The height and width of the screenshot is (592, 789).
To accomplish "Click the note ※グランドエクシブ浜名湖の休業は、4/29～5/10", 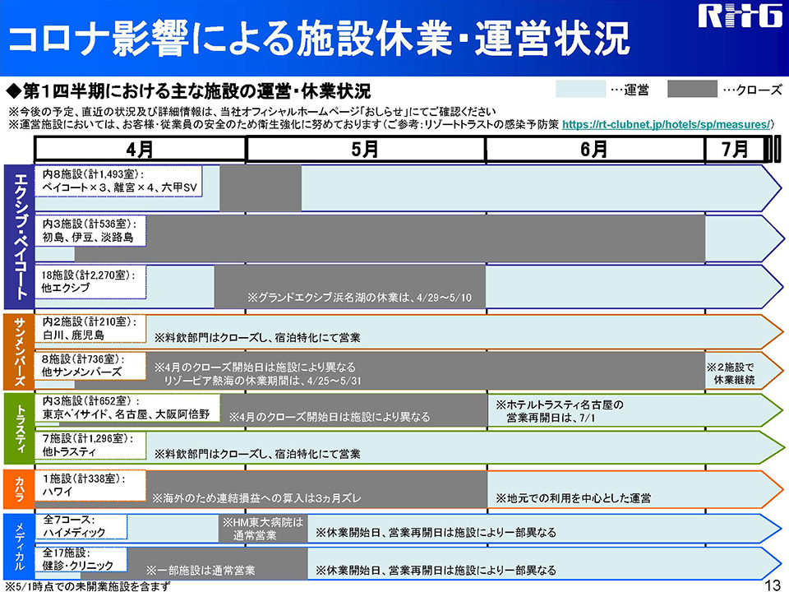I will (359, 298).
